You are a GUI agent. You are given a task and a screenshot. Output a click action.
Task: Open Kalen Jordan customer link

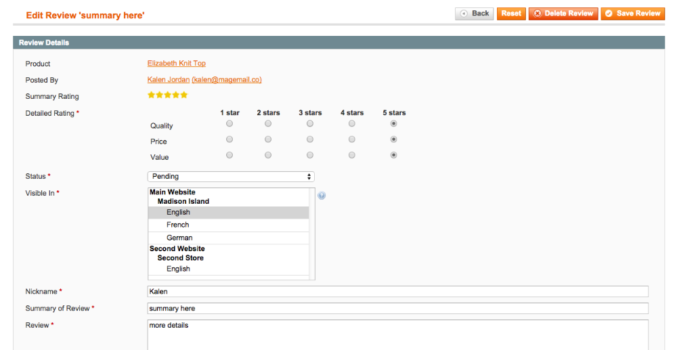pyautogui.click(x=169, y=80)
